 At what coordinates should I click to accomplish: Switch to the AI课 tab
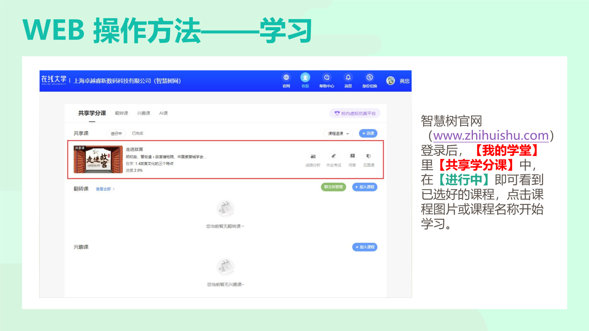tap(163, 113)
